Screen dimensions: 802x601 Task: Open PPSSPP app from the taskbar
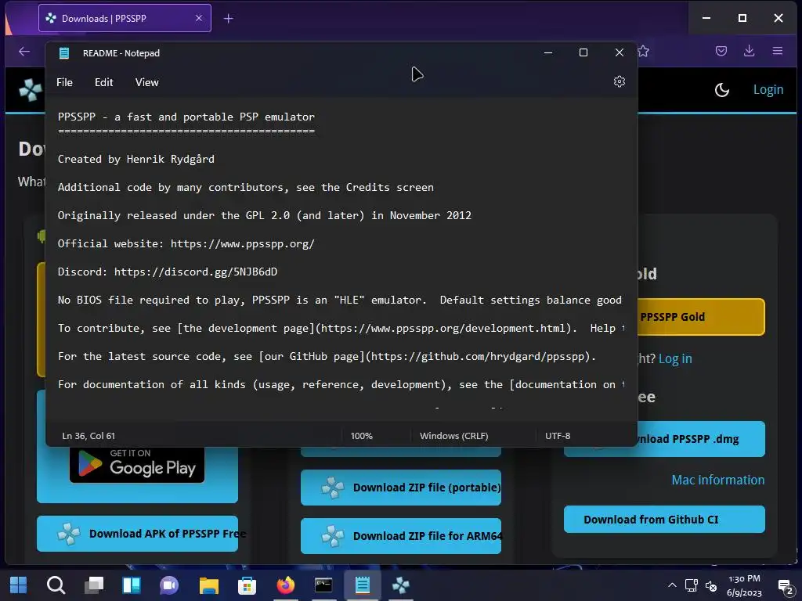click(x=400, y=585)
